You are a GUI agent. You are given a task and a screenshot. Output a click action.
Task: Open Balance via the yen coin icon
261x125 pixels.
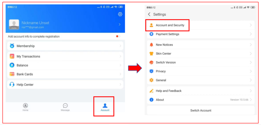[12, 65]
